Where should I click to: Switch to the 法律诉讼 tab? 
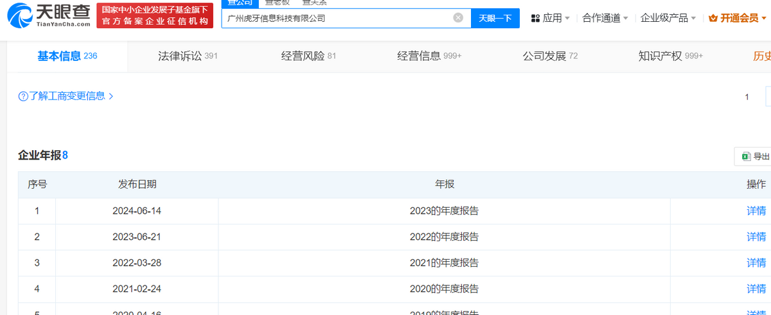pos(188,56)
